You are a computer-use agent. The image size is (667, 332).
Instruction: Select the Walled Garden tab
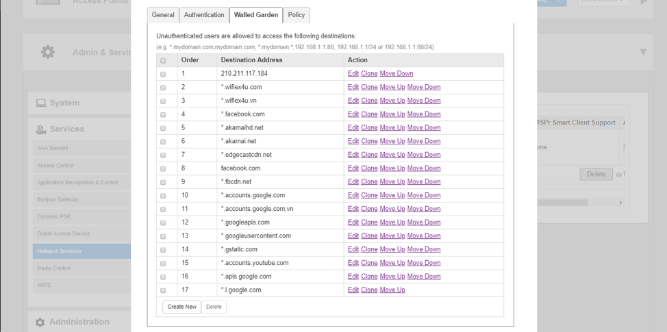point(256,15)
